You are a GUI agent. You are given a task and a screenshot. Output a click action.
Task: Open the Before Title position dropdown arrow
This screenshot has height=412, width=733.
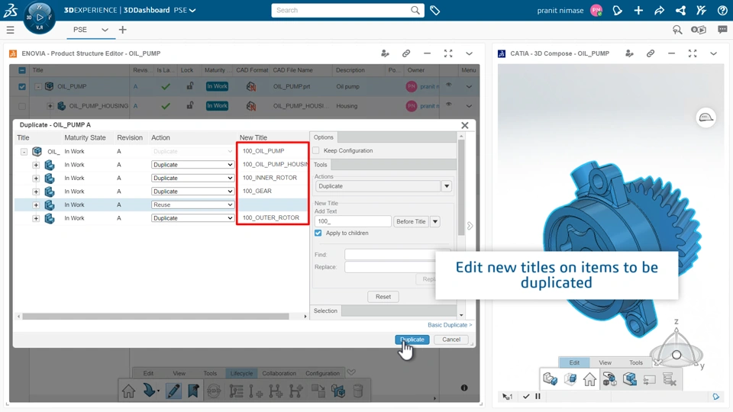[435, 221]
